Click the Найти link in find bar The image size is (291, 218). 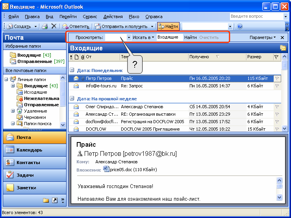[191, 37]
